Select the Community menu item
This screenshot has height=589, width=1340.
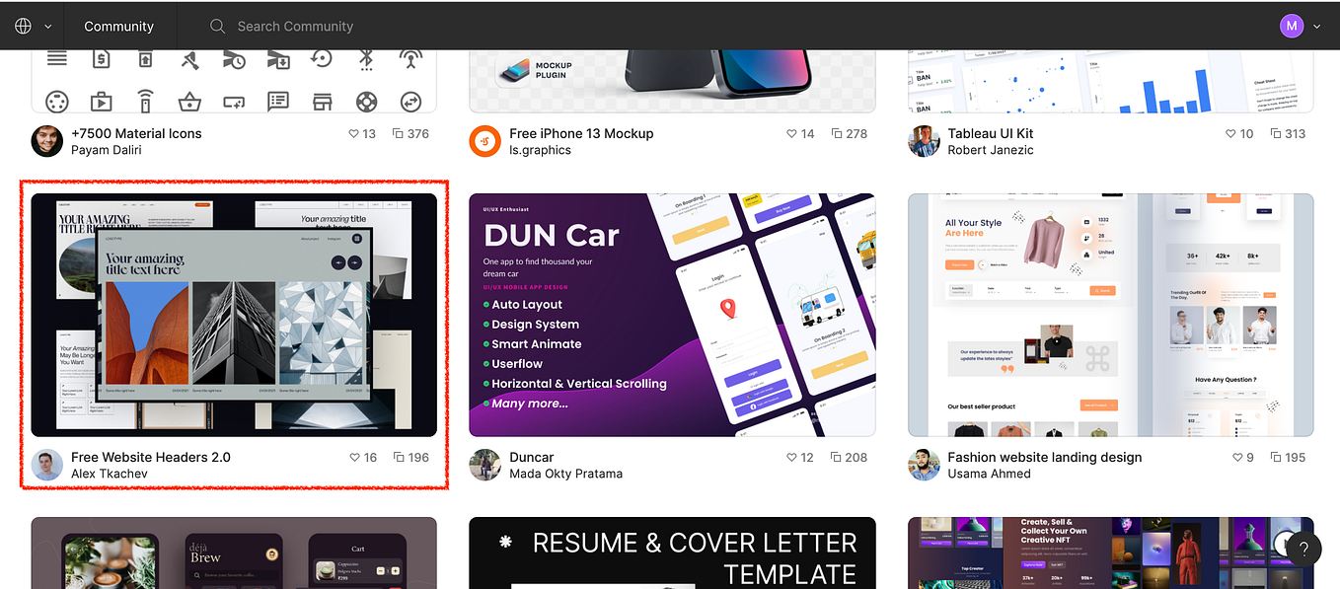[x=119, y=26]
